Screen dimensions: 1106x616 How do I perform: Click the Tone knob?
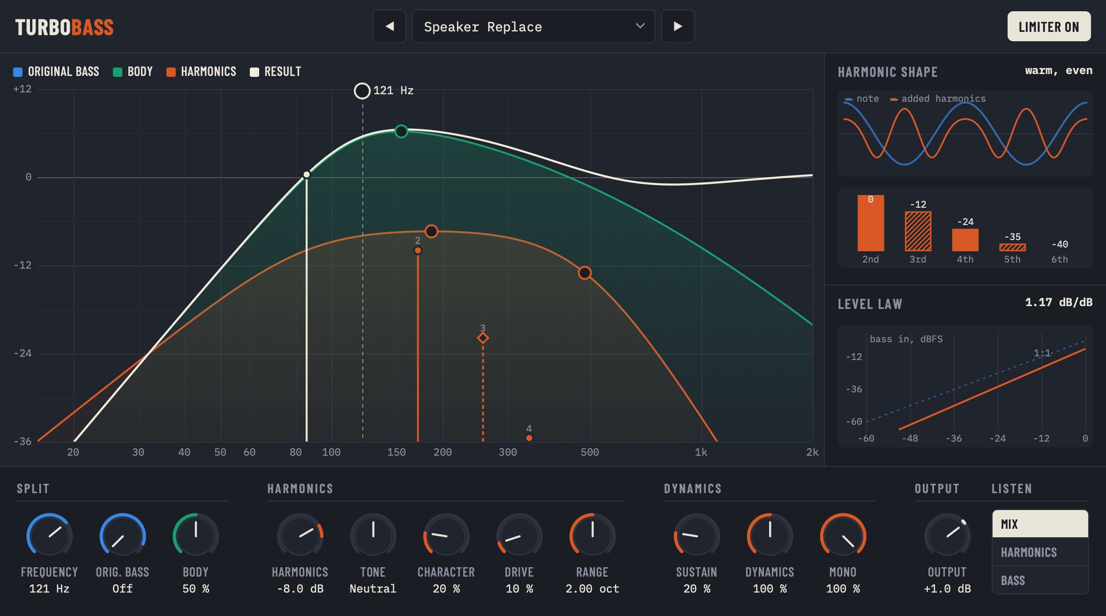coord(373,536)
